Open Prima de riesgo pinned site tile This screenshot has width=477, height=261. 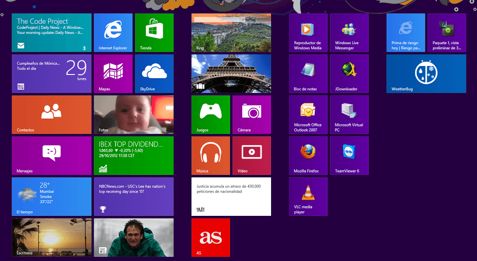point(406,33)
